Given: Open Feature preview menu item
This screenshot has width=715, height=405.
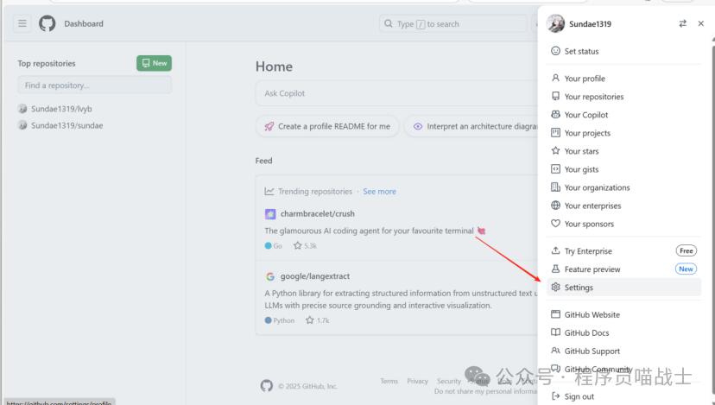Looking at the screenshot, I should [592, 269].
